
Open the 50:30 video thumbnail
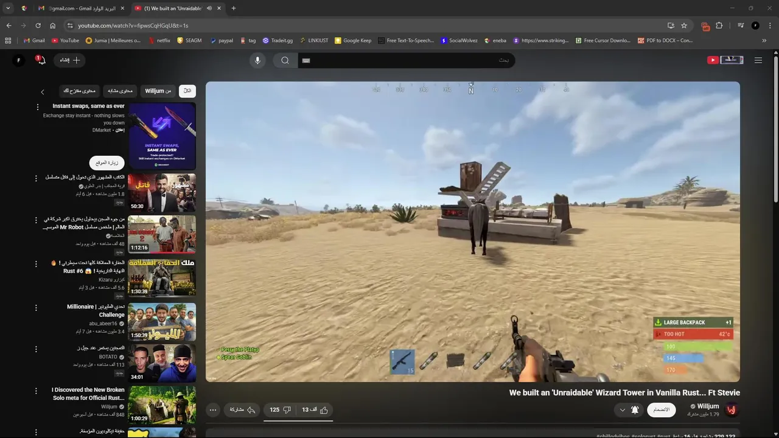[162, 193]
